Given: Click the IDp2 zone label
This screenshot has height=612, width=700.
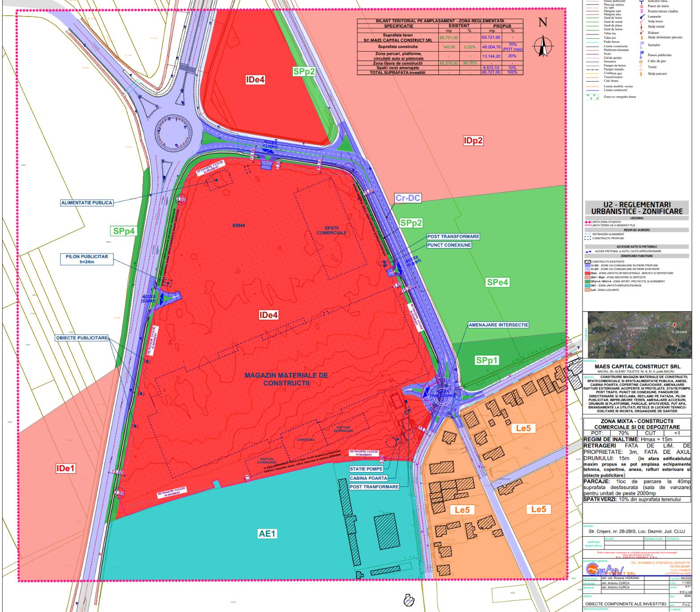Looking at the screenshot, I should tap(473, 141).
